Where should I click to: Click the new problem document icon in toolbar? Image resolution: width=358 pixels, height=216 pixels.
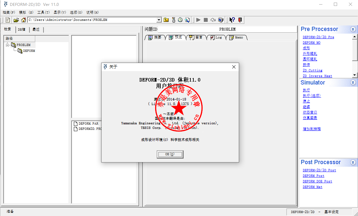pyautogui.click(x=8, y=20)
